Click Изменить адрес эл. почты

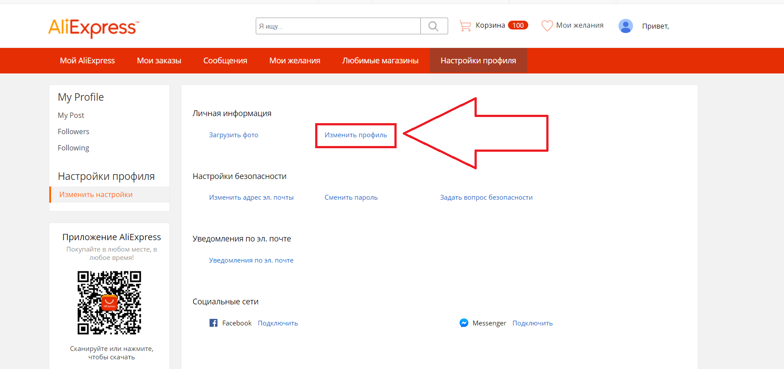coord(251,197)
